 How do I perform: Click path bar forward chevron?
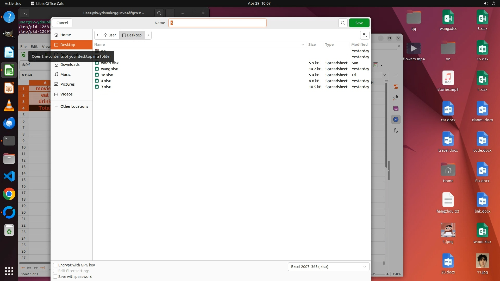click(148, 35)
